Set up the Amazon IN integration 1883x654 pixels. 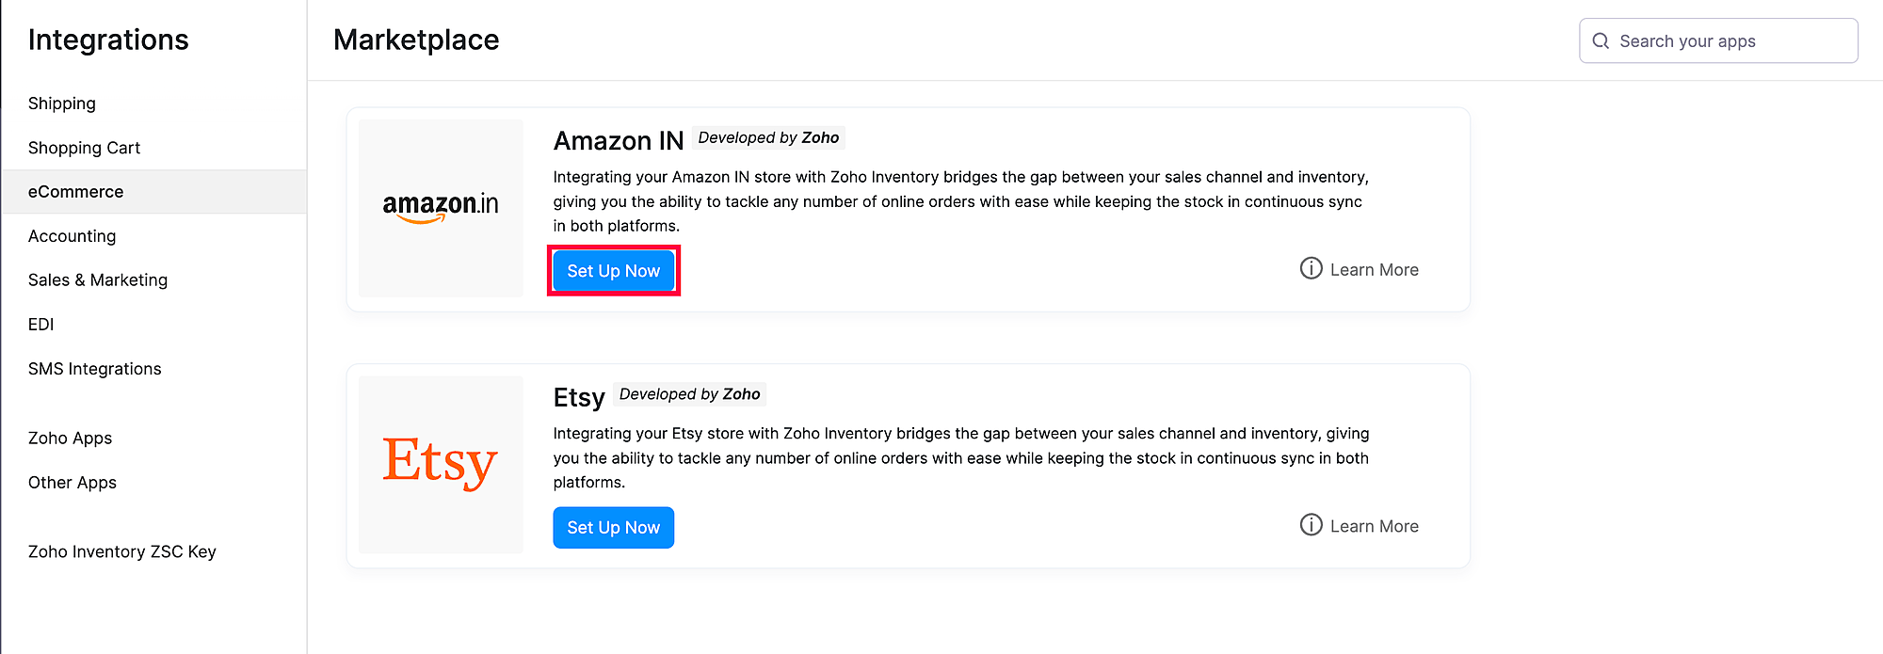pyautogui.click(x=613, y=271)
